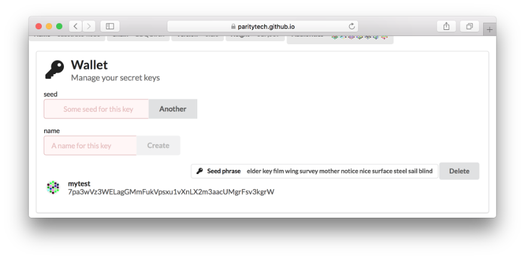Click the mytest account address text
This screenshot has height=259, width=525.
click(171, 192)
